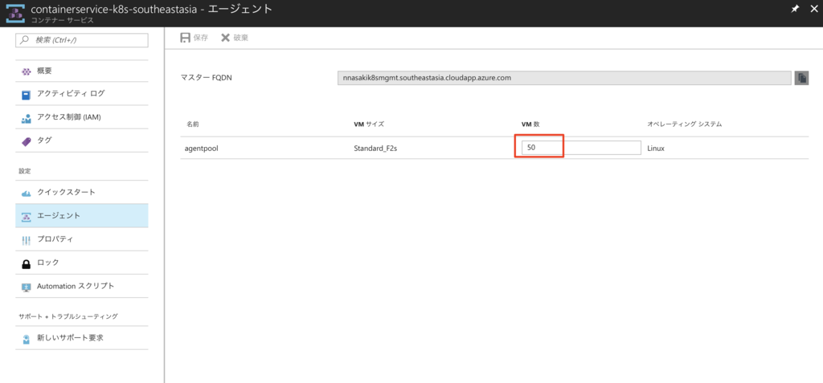Click the container service icon in header

point(16,13)
